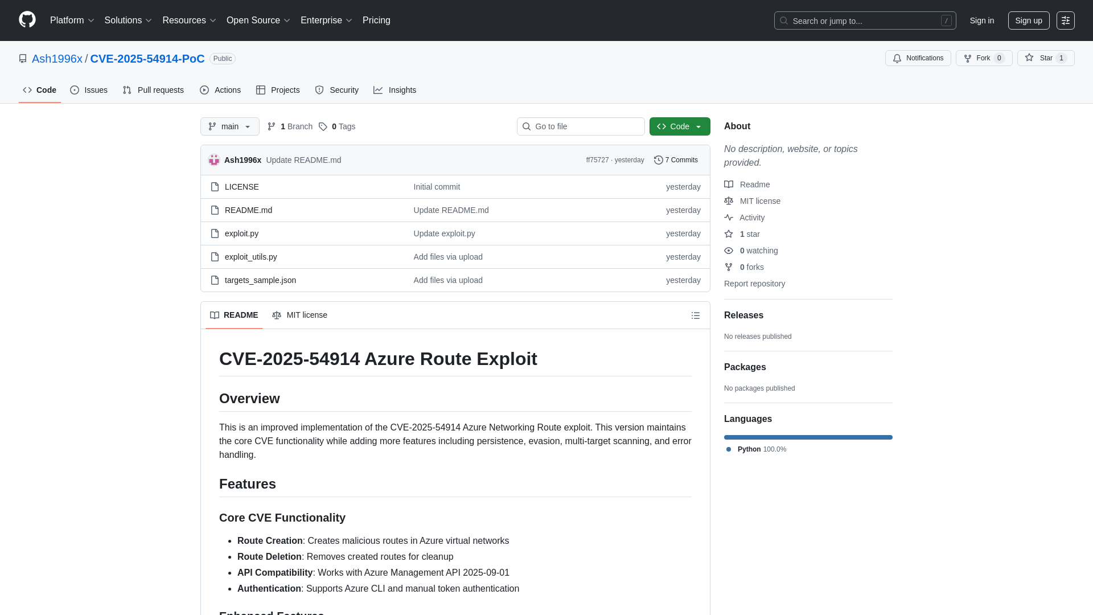
Task: Select the Code tab
Action: coord(40,90)
